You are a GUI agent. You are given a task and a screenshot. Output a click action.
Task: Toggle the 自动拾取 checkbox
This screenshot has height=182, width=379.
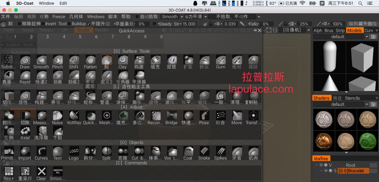[137, 17]
